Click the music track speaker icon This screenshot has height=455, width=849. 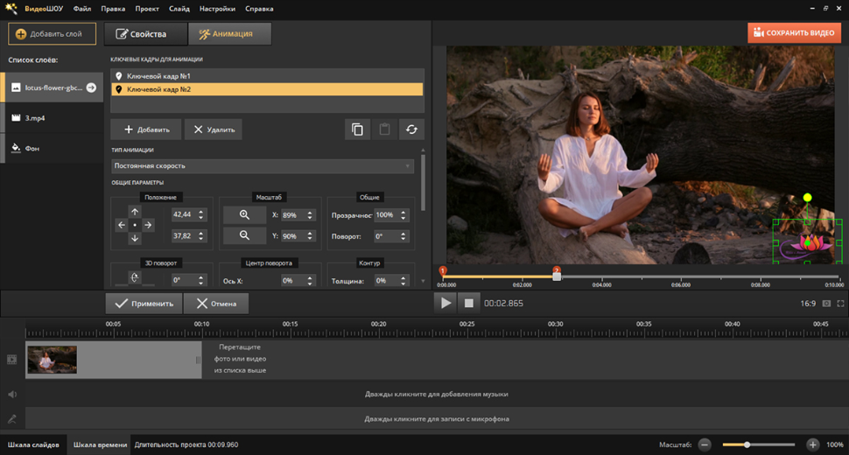tap(12, 395)
